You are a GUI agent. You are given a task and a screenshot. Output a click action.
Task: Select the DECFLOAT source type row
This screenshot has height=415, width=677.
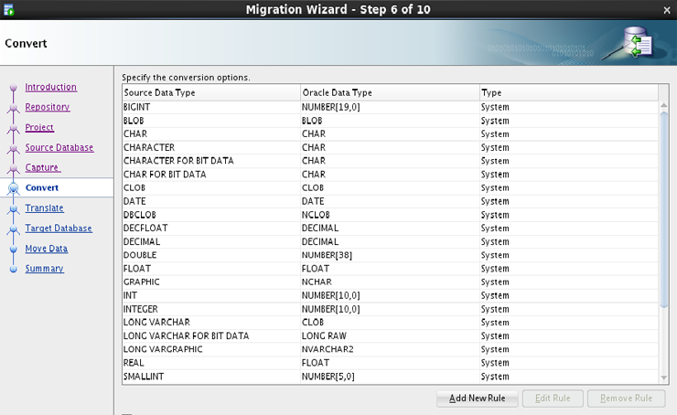(x=391, y=229)
